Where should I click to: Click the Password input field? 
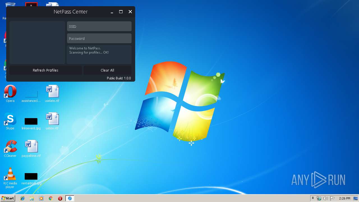[x=99, y=38]
